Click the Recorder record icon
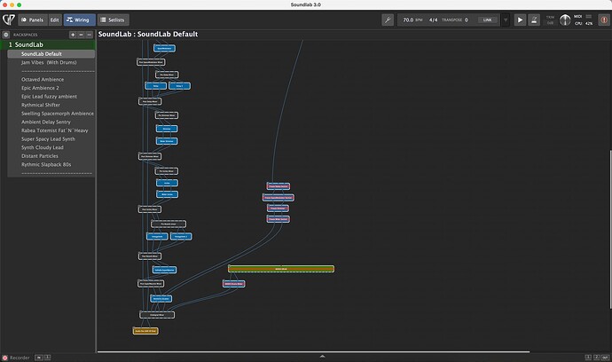 coord(4,358)
